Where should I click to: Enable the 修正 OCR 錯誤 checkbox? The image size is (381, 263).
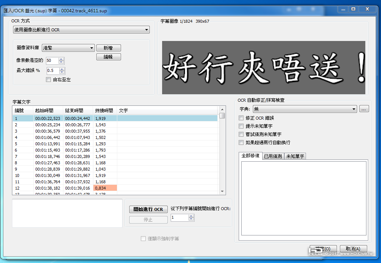241,118
